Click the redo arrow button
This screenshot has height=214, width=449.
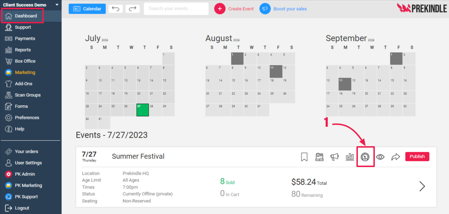click(x=132, y=9)
